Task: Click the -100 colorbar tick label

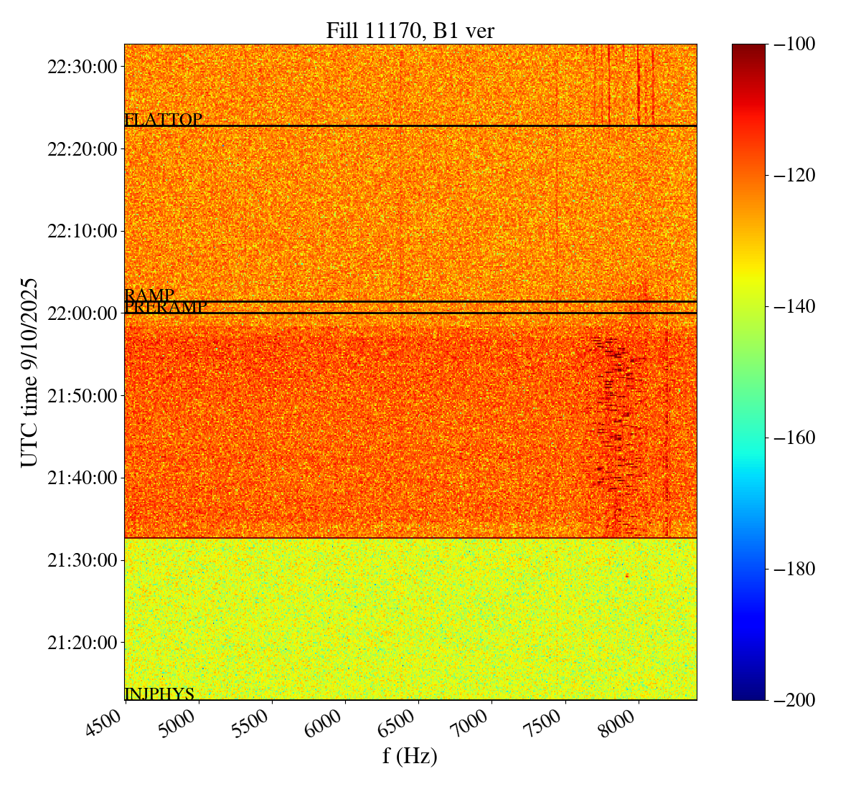Action: coord(794,44)
